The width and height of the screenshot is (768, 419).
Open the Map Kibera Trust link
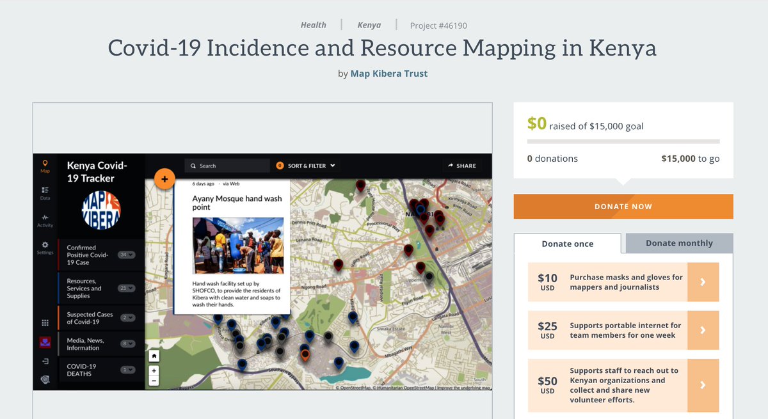(389, 74)
